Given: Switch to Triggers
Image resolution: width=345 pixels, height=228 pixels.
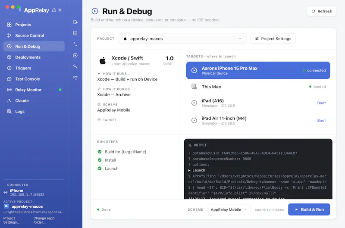Looking at the screenshot, I should (34, 68).
